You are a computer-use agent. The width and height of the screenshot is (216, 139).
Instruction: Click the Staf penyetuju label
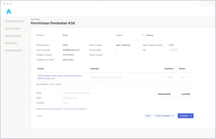[x=42, y=45]
